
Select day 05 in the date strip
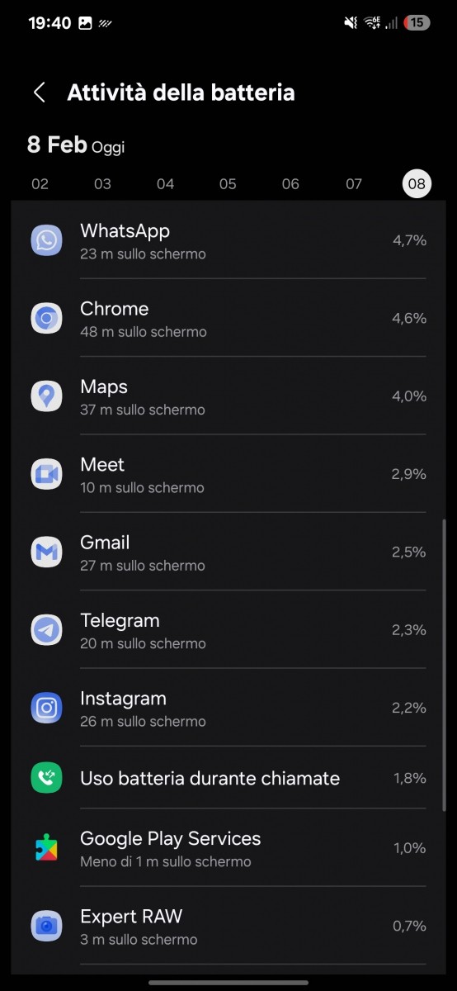click(x=228, y=183)
